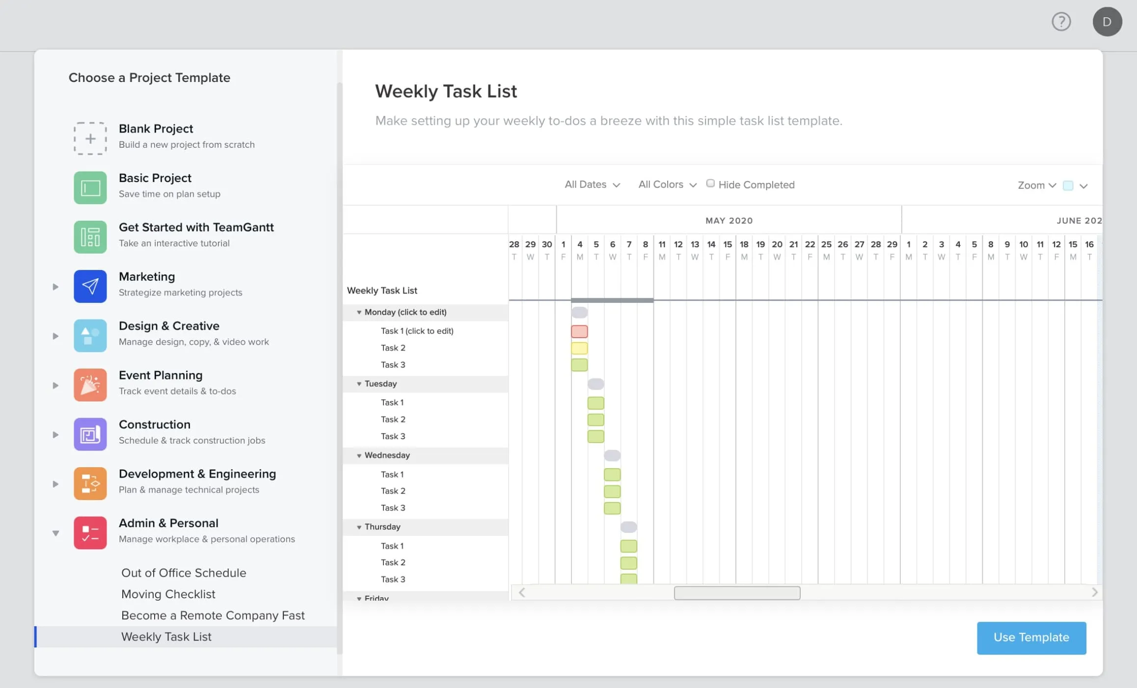Click the Use Template button

pos(1031,637)
